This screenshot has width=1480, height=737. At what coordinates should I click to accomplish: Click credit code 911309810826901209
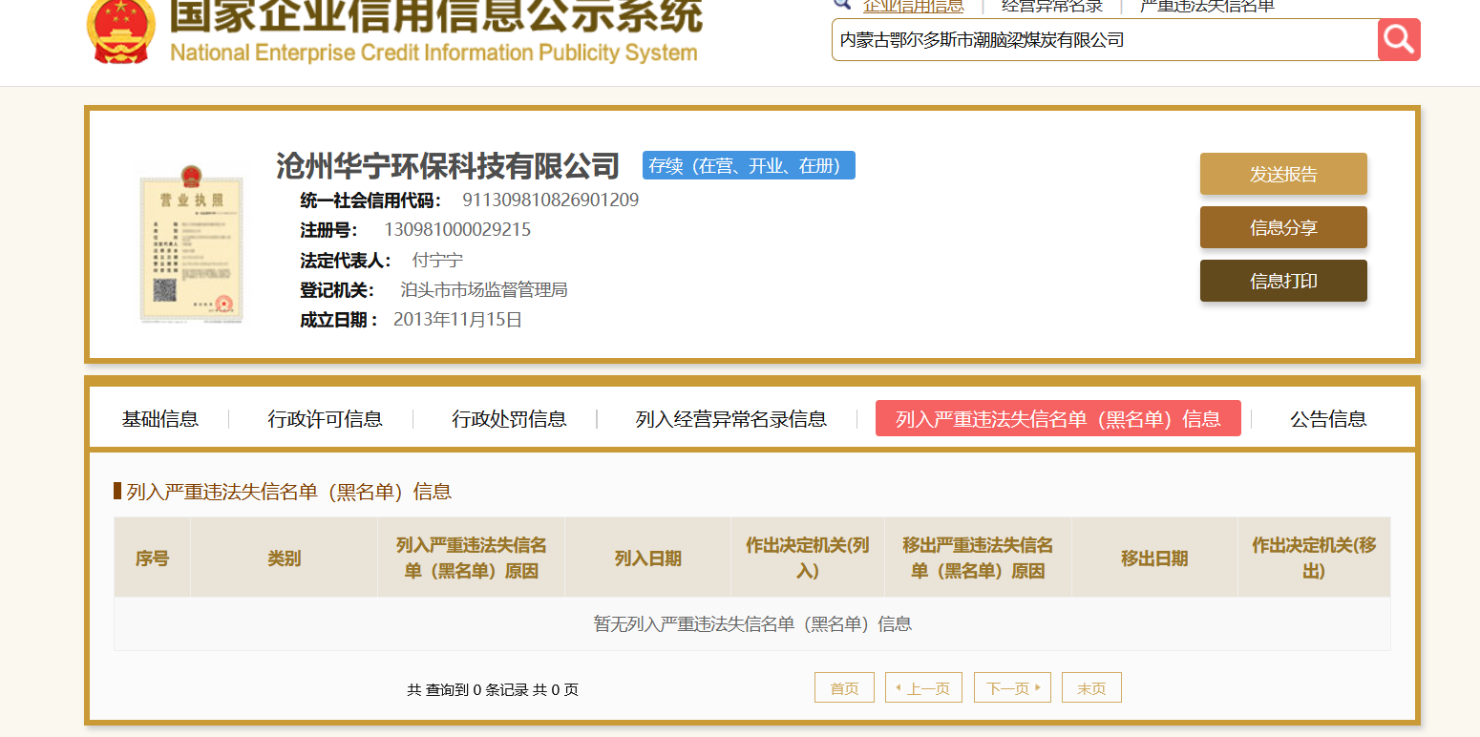point(551,200)
